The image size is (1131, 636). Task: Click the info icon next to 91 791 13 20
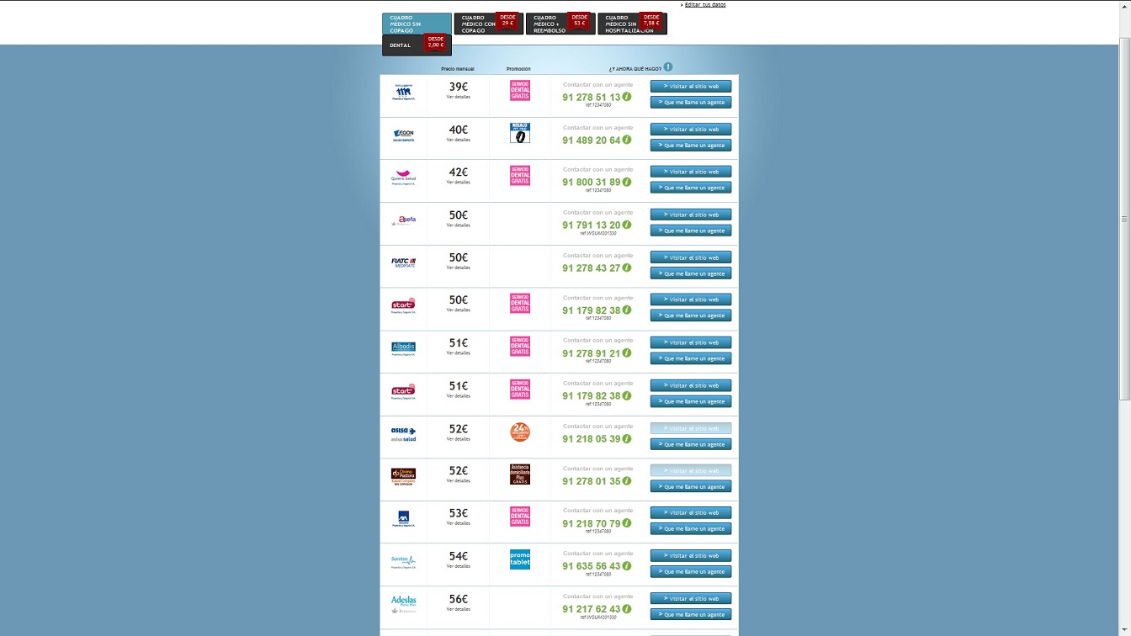click(x=627, y=225)
